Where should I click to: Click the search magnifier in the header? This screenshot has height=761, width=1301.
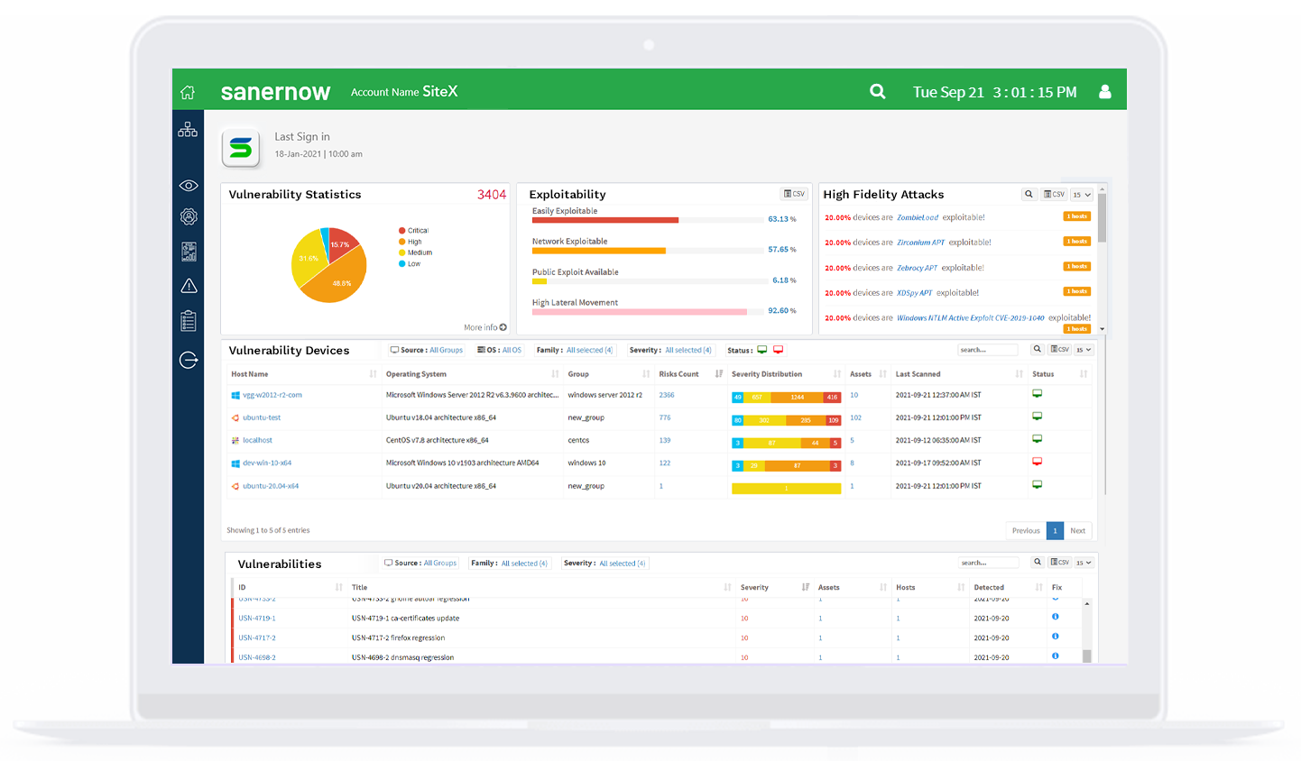(877, 91)
